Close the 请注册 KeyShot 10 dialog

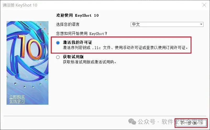(204, 5)
